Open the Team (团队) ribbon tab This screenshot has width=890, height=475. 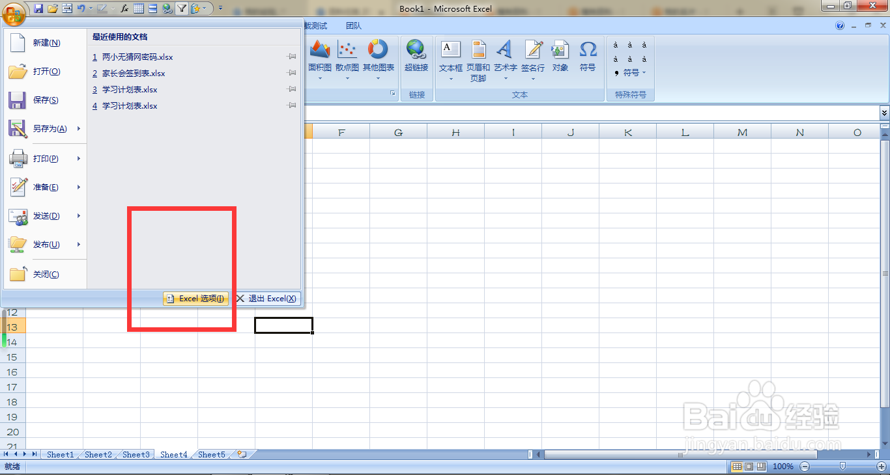coord(354,26)
